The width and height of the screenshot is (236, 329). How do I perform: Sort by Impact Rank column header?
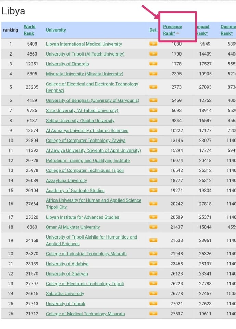point(203,30)
